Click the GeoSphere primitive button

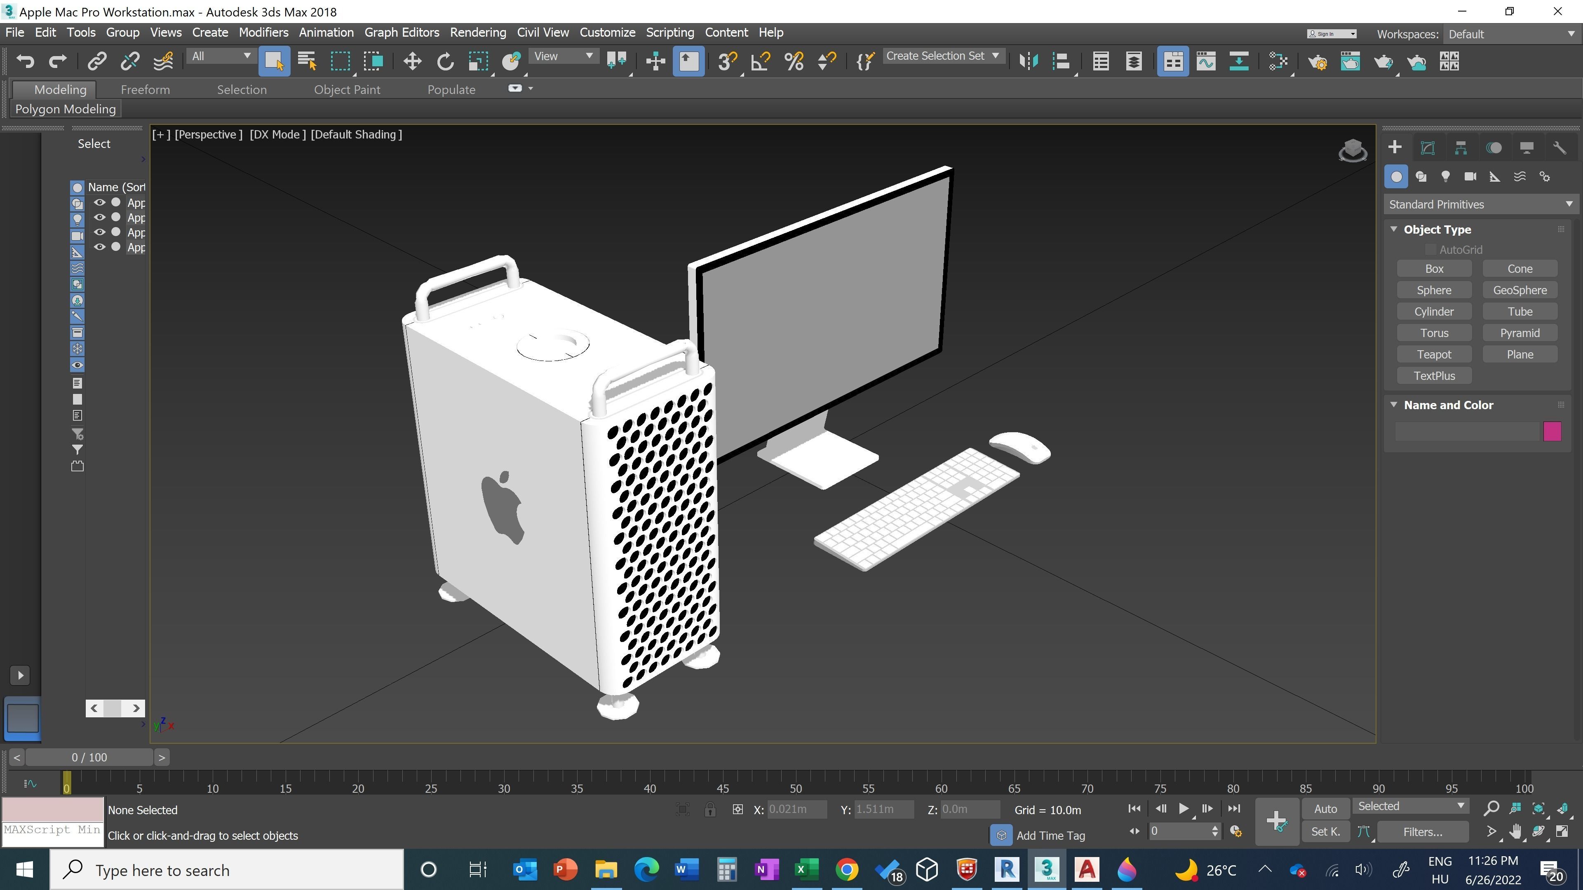1520,290
